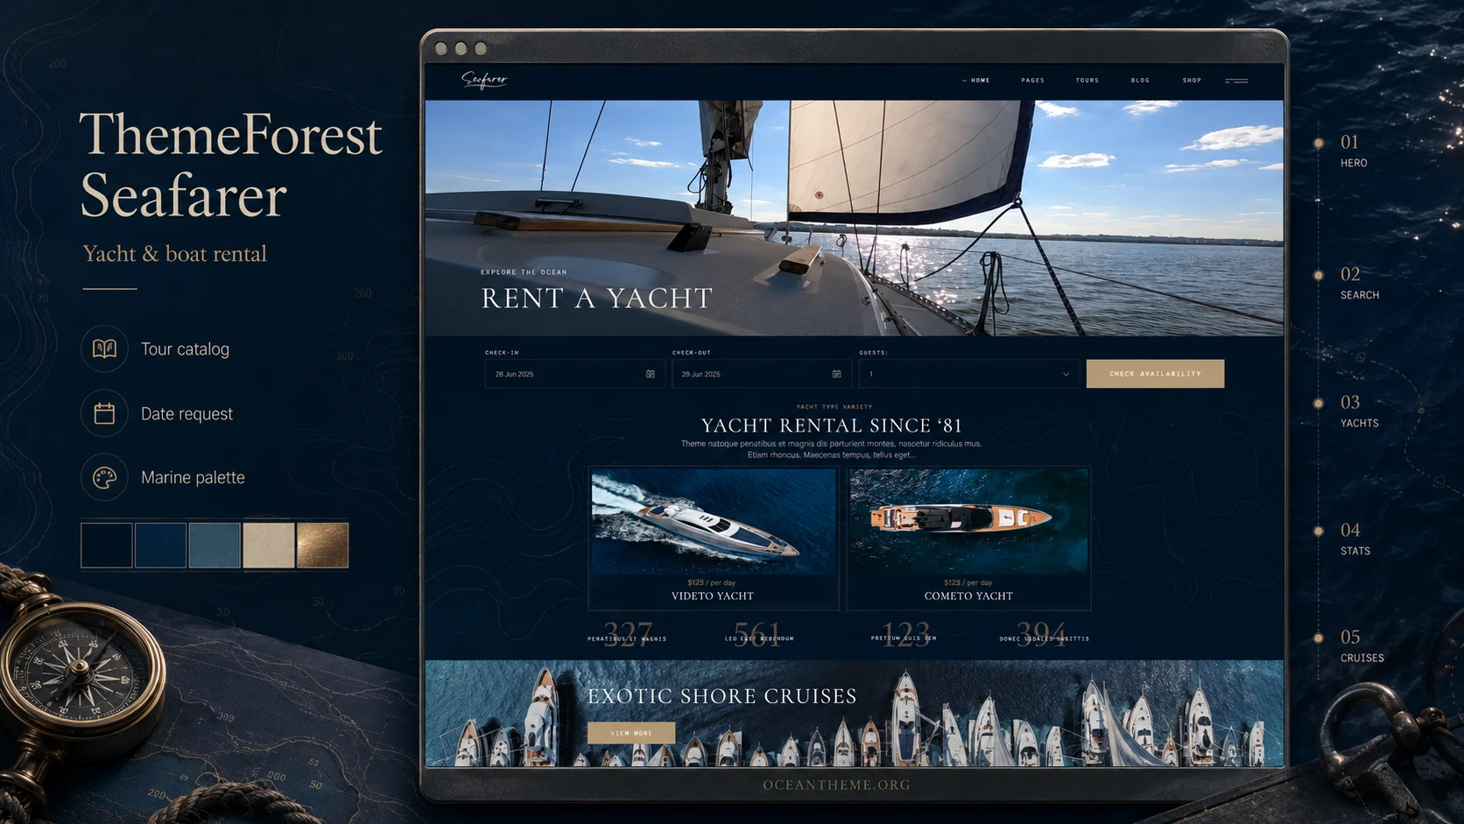Pick the beige sand color swatch

click(x=269, y=546)
